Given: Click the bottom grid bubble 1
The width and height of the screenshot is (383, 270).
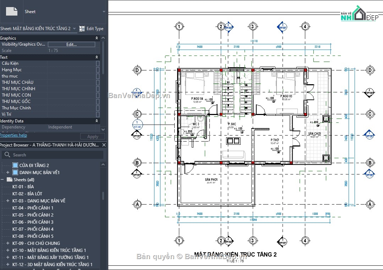Looking at the screenshot, I should (x=179, y=241).
